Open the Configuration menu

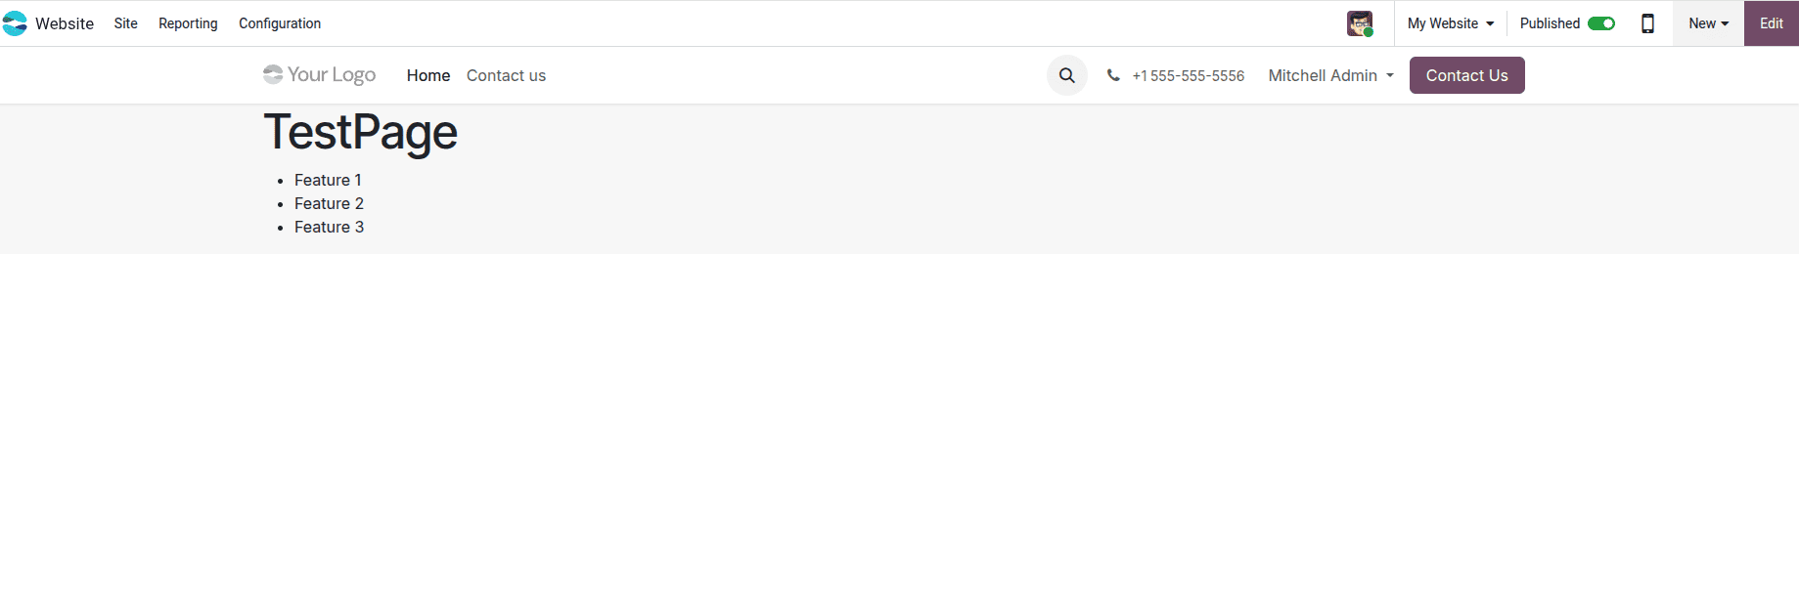click(x=279, y=23)
